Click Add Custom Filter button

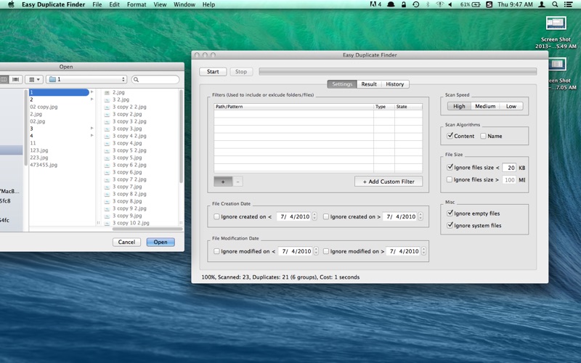coord(389,181)
